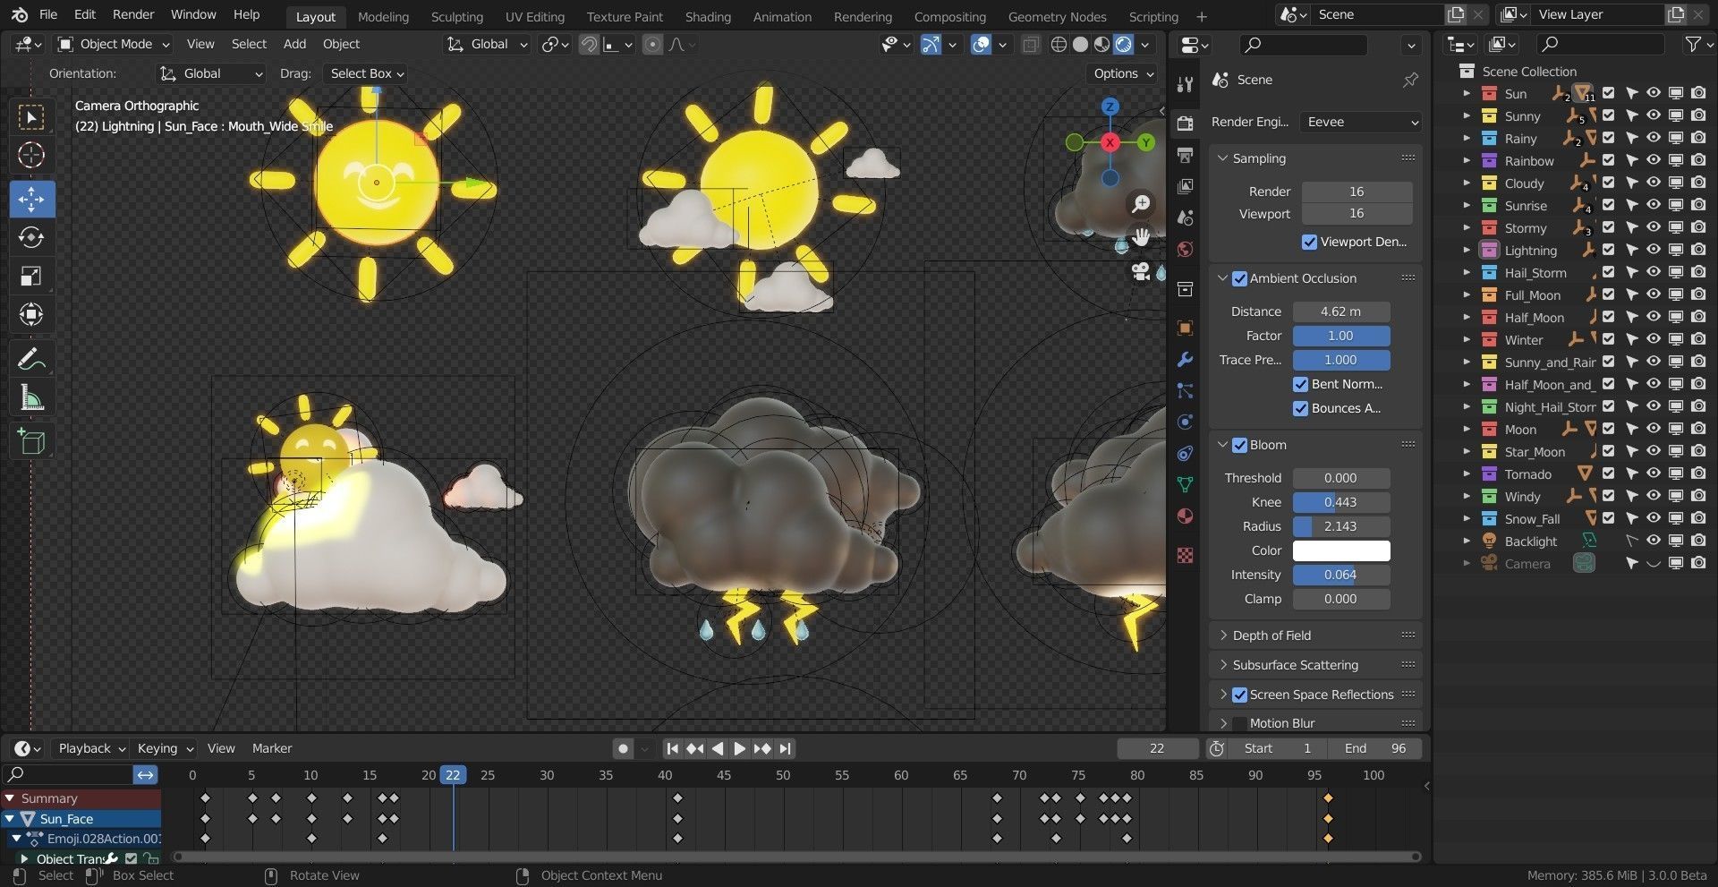The width and height of the screenshot is (1718, 887).
Task: Uncheck Ambient Occlusion
Action: (1239, 278)
